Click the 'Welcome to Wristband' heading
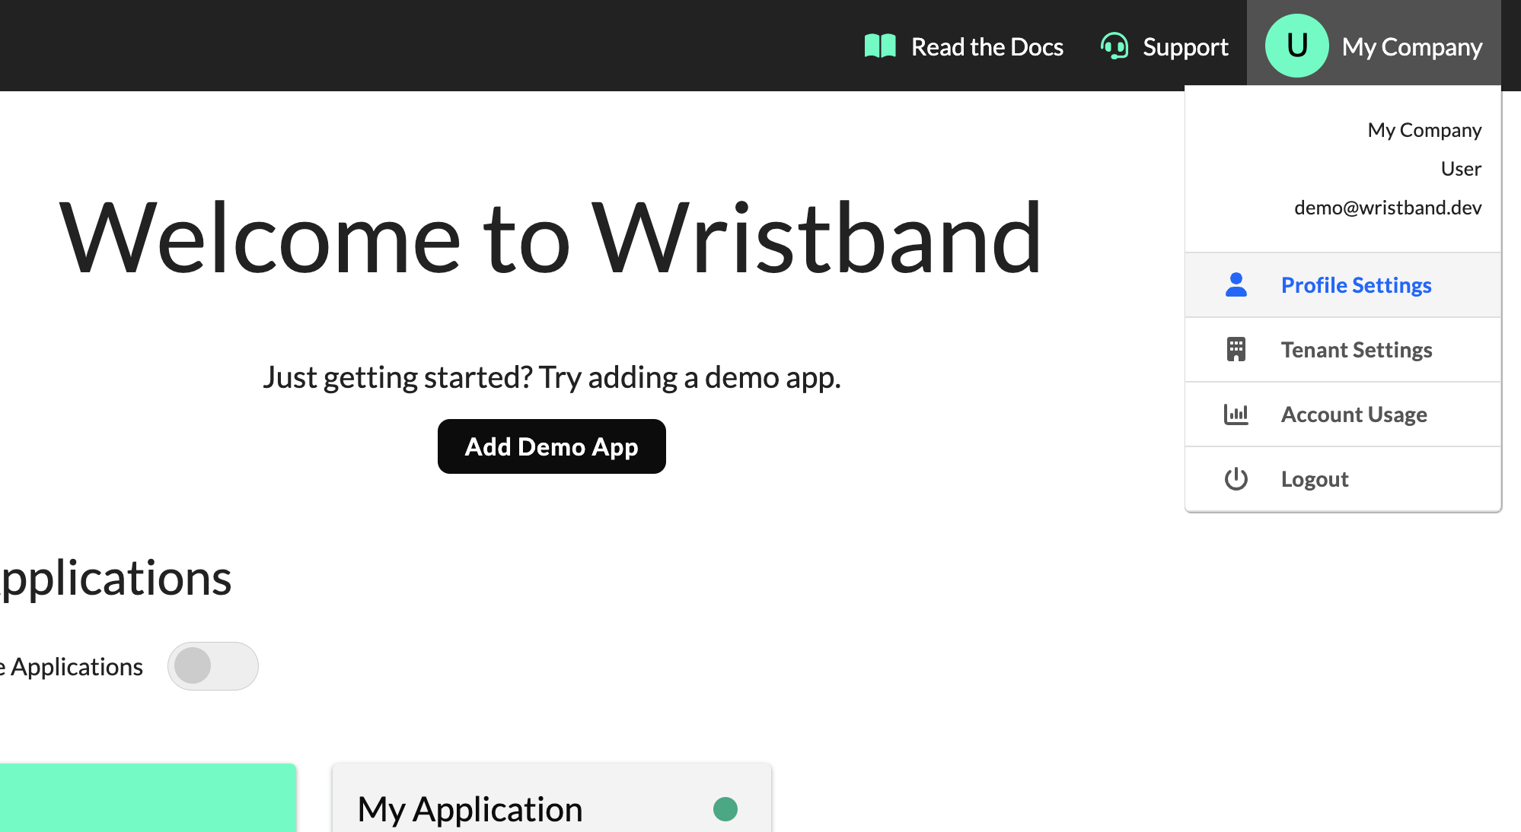1521x832 pixels. tap(551, 238)
